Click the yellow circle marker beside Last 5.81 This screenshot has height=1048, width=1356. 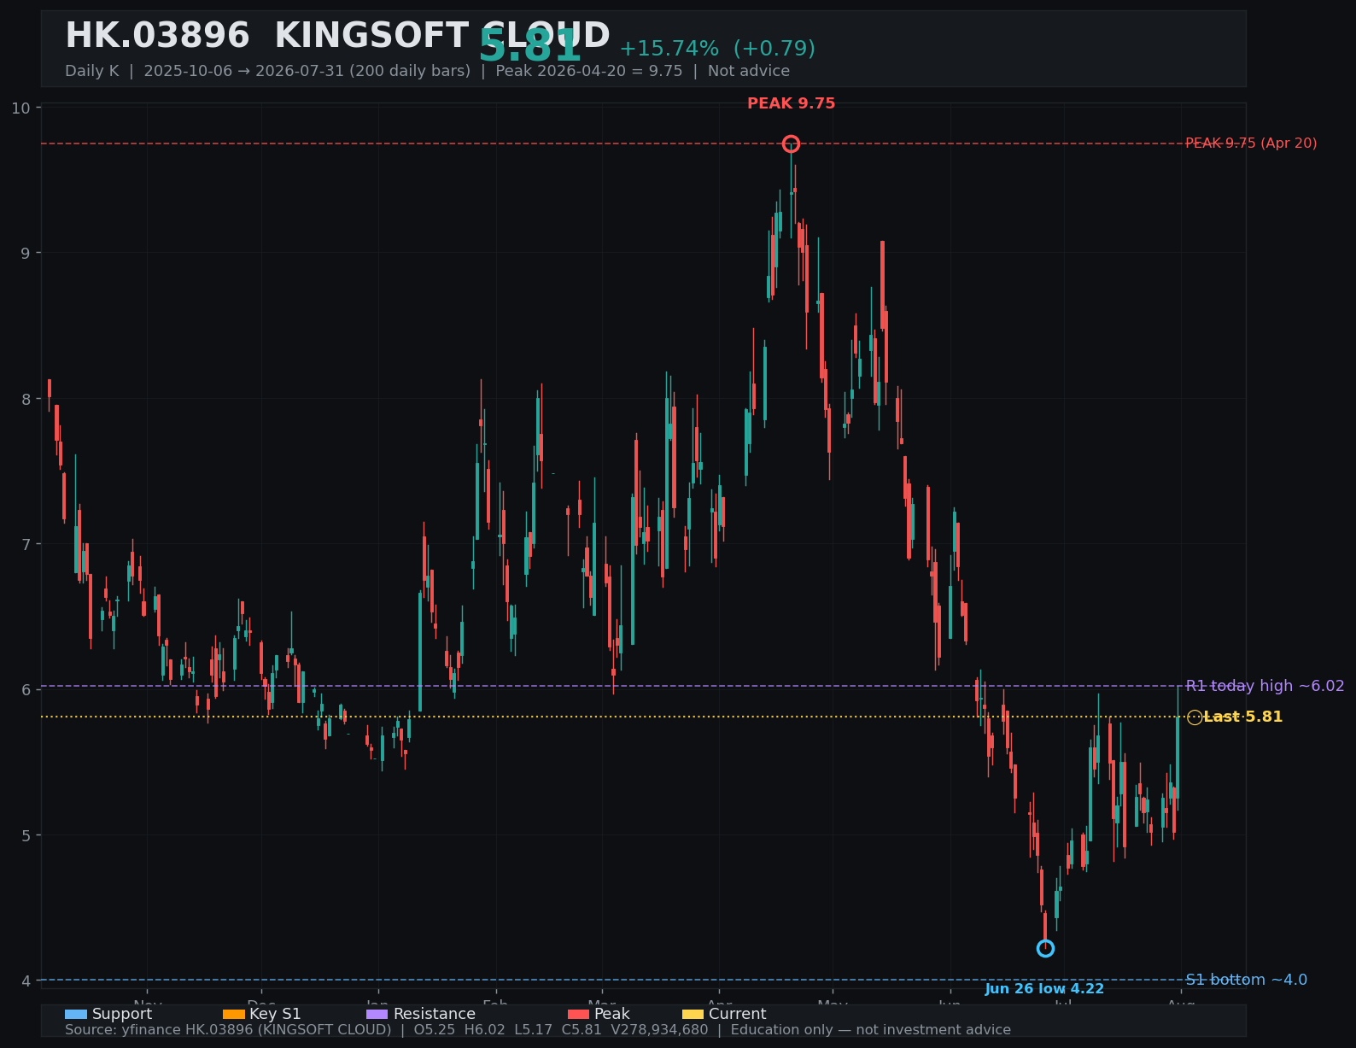[x=1195, y=717]
